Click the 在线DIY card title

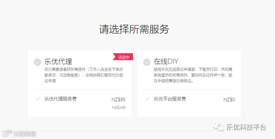coord(166,61)
